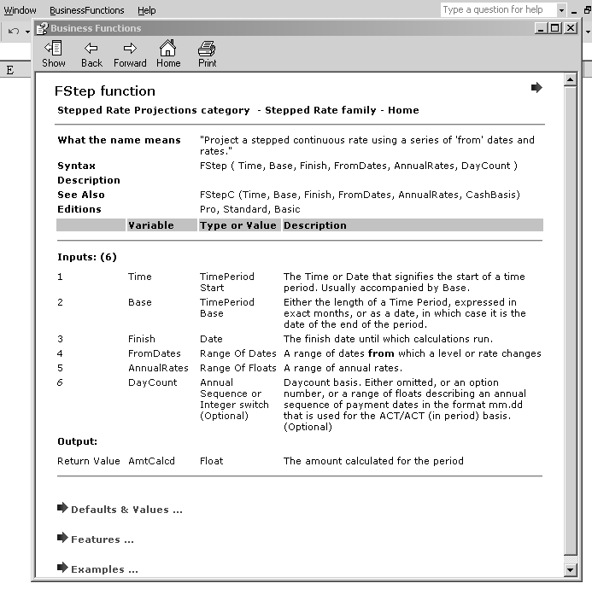Click the scrollbar down arrow in help window
Screen dimensions: 592x589
[x=571, y=569]
